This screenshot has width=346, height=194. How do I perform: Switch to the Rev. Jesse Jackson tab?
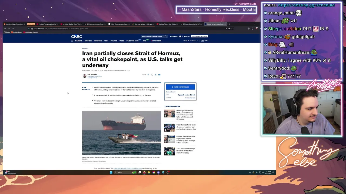tap(143, 24)
